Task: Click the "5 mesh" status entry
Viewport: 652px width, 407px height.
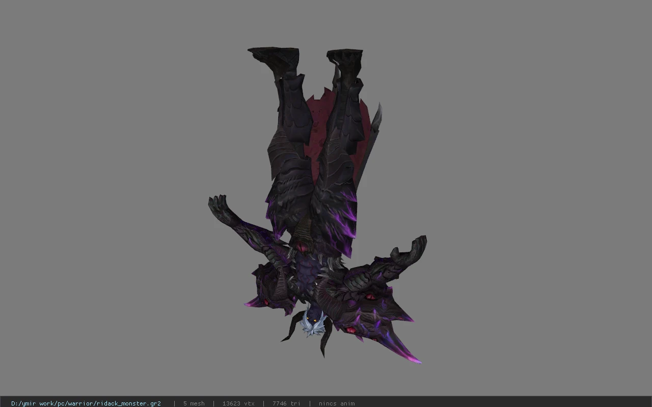Action: click(194, 403)
